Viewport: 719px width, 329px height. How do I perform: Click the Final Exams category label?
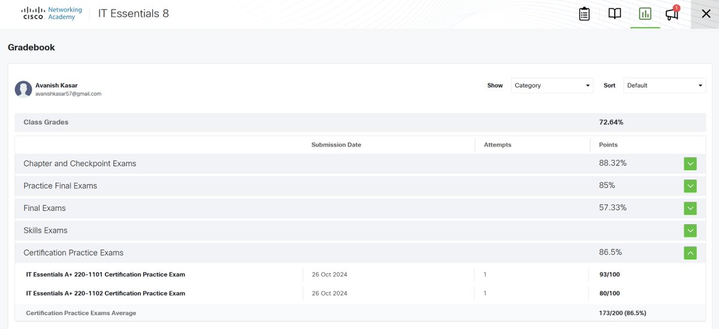[x=44, y=208]
